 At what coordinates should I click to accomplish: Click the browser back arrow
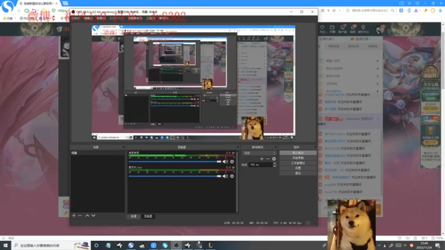(x=19, y=11)
